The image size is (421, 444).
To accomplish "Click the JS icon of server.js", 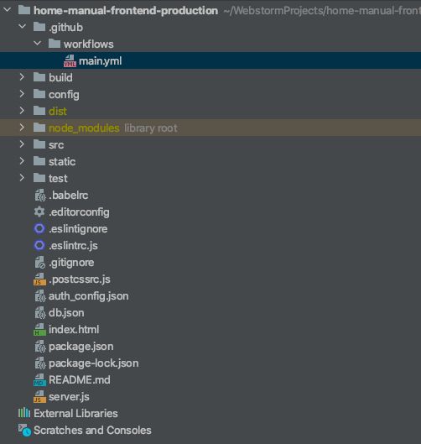I will click(x=39, y=397).
